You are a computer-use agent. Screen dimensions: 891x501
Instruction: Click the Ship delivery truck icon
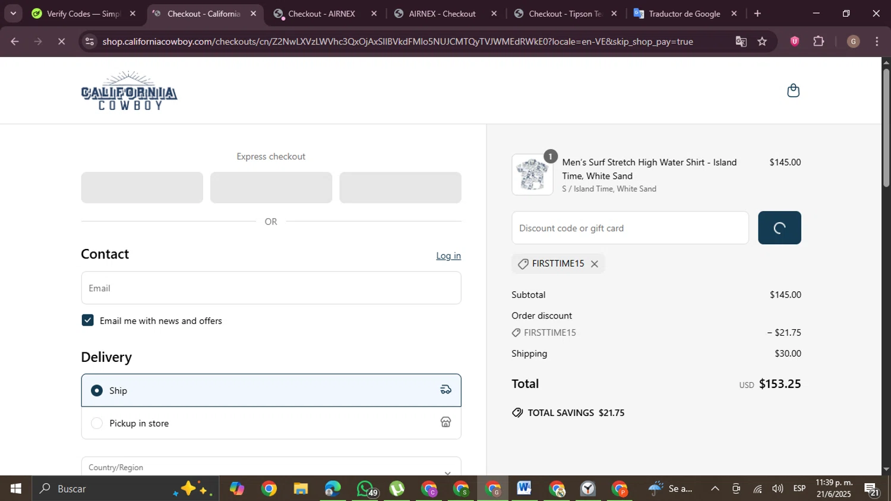pyautogui.click(x=445, y=390)
